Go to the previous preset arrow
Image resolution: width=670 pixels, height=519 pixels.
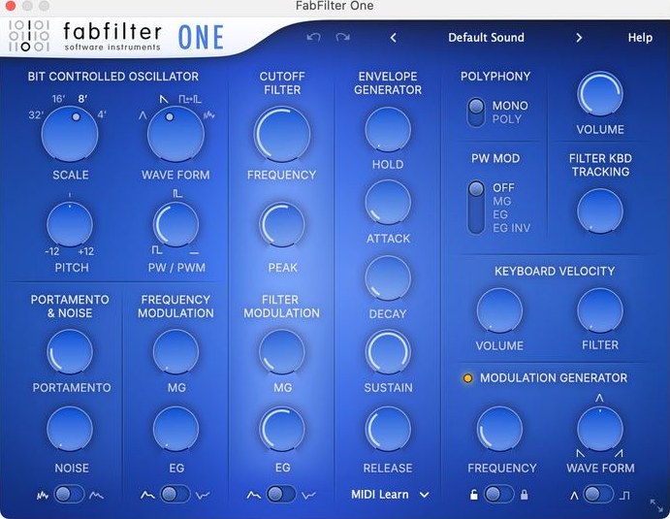click(x=394, y=38)
